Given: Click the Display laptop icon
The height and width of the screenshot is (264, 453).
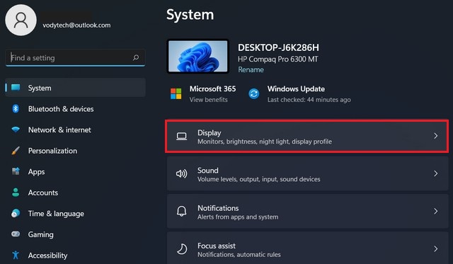Looking at the screenshot, I should pos(181,136).
